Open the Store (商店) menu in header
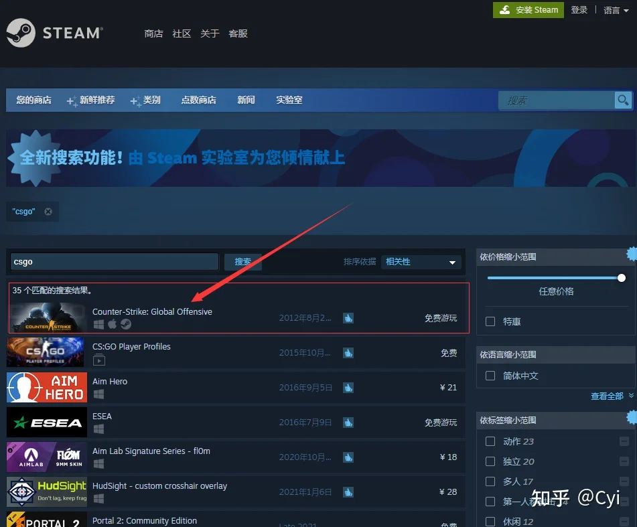 153,33
